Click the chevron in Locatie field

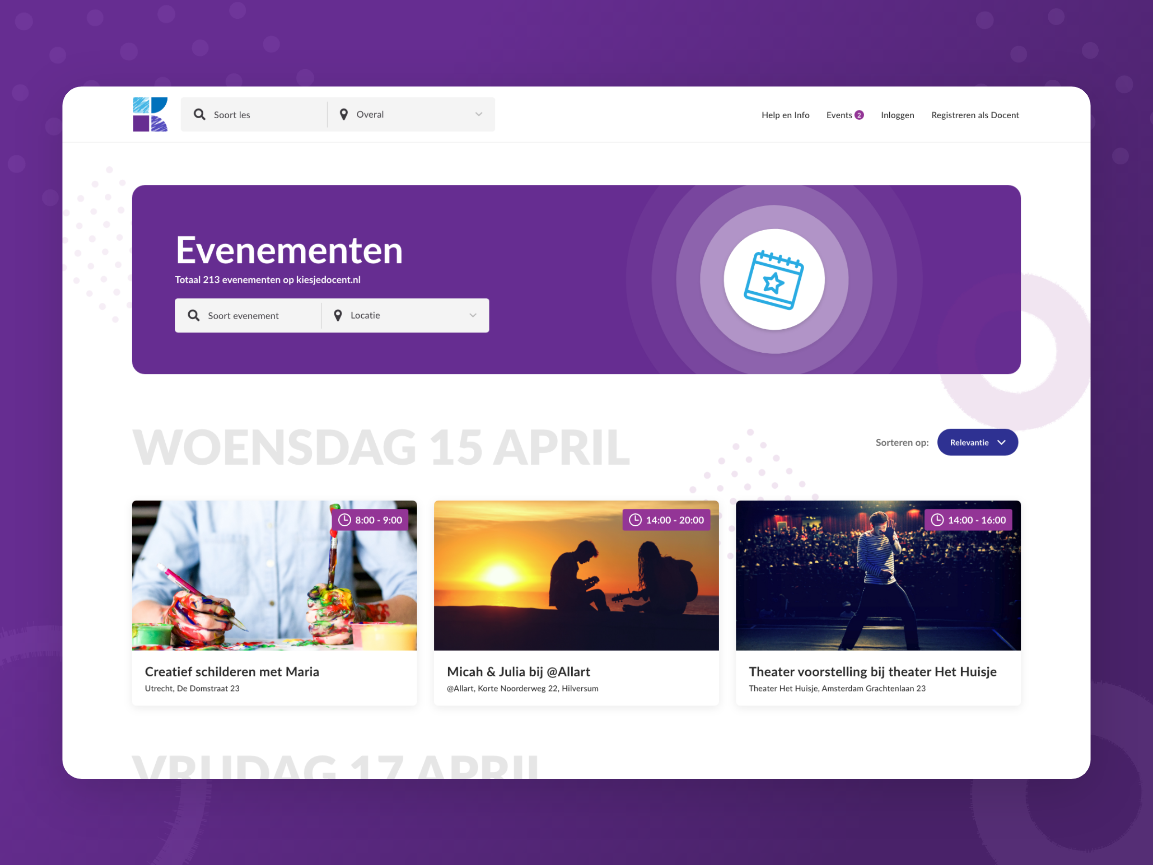pyautogui.click(x=473, y=315)
